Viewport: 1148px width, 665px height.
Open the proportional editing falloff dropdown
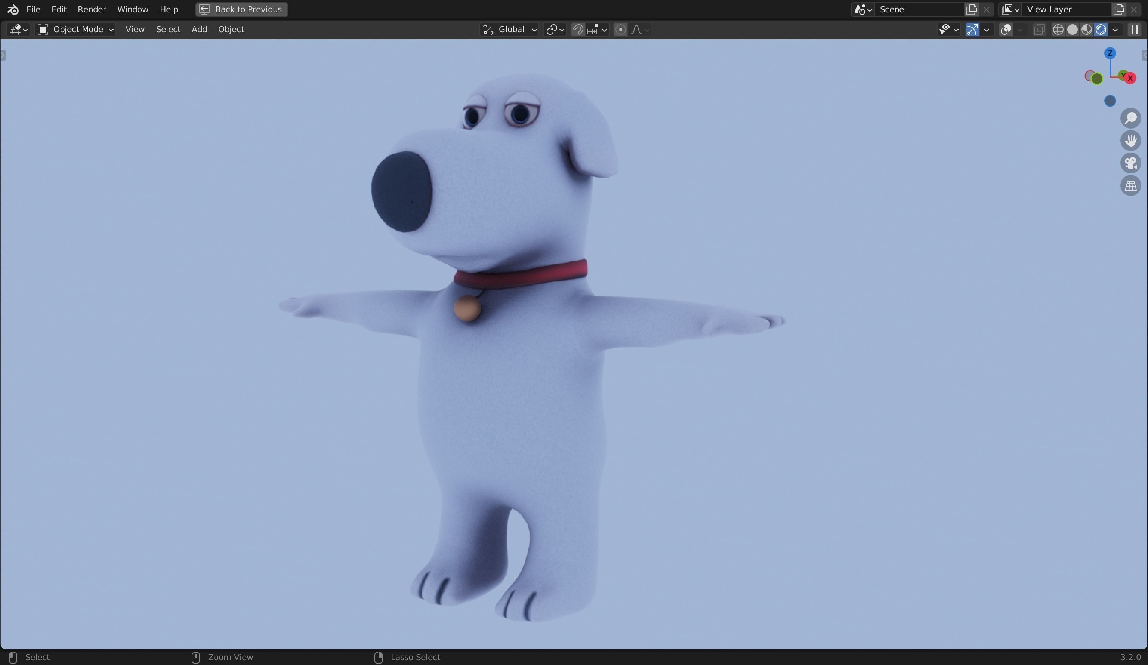tap(640, 30)
